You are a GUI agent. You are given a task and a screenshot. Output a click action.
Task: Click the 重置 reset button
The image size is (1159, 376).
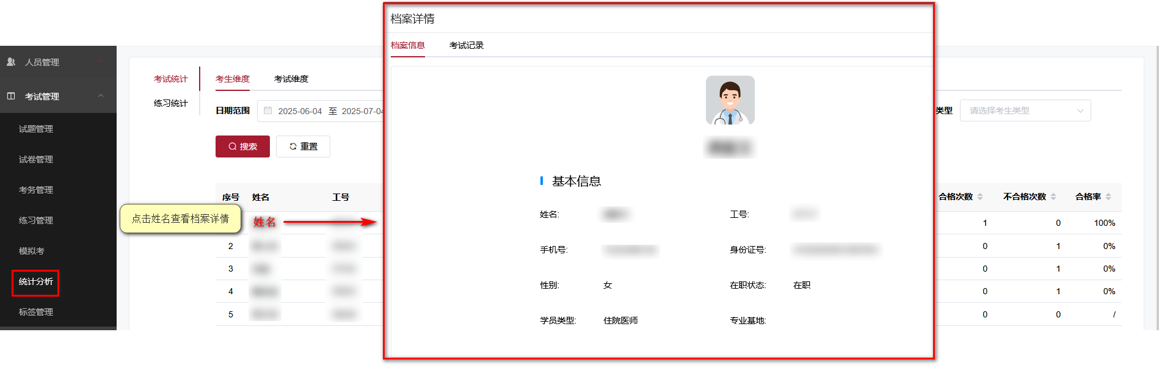coord(303,146)
